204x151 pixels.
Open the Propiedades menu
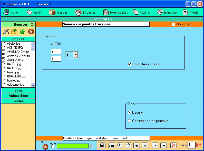(115, 12)
